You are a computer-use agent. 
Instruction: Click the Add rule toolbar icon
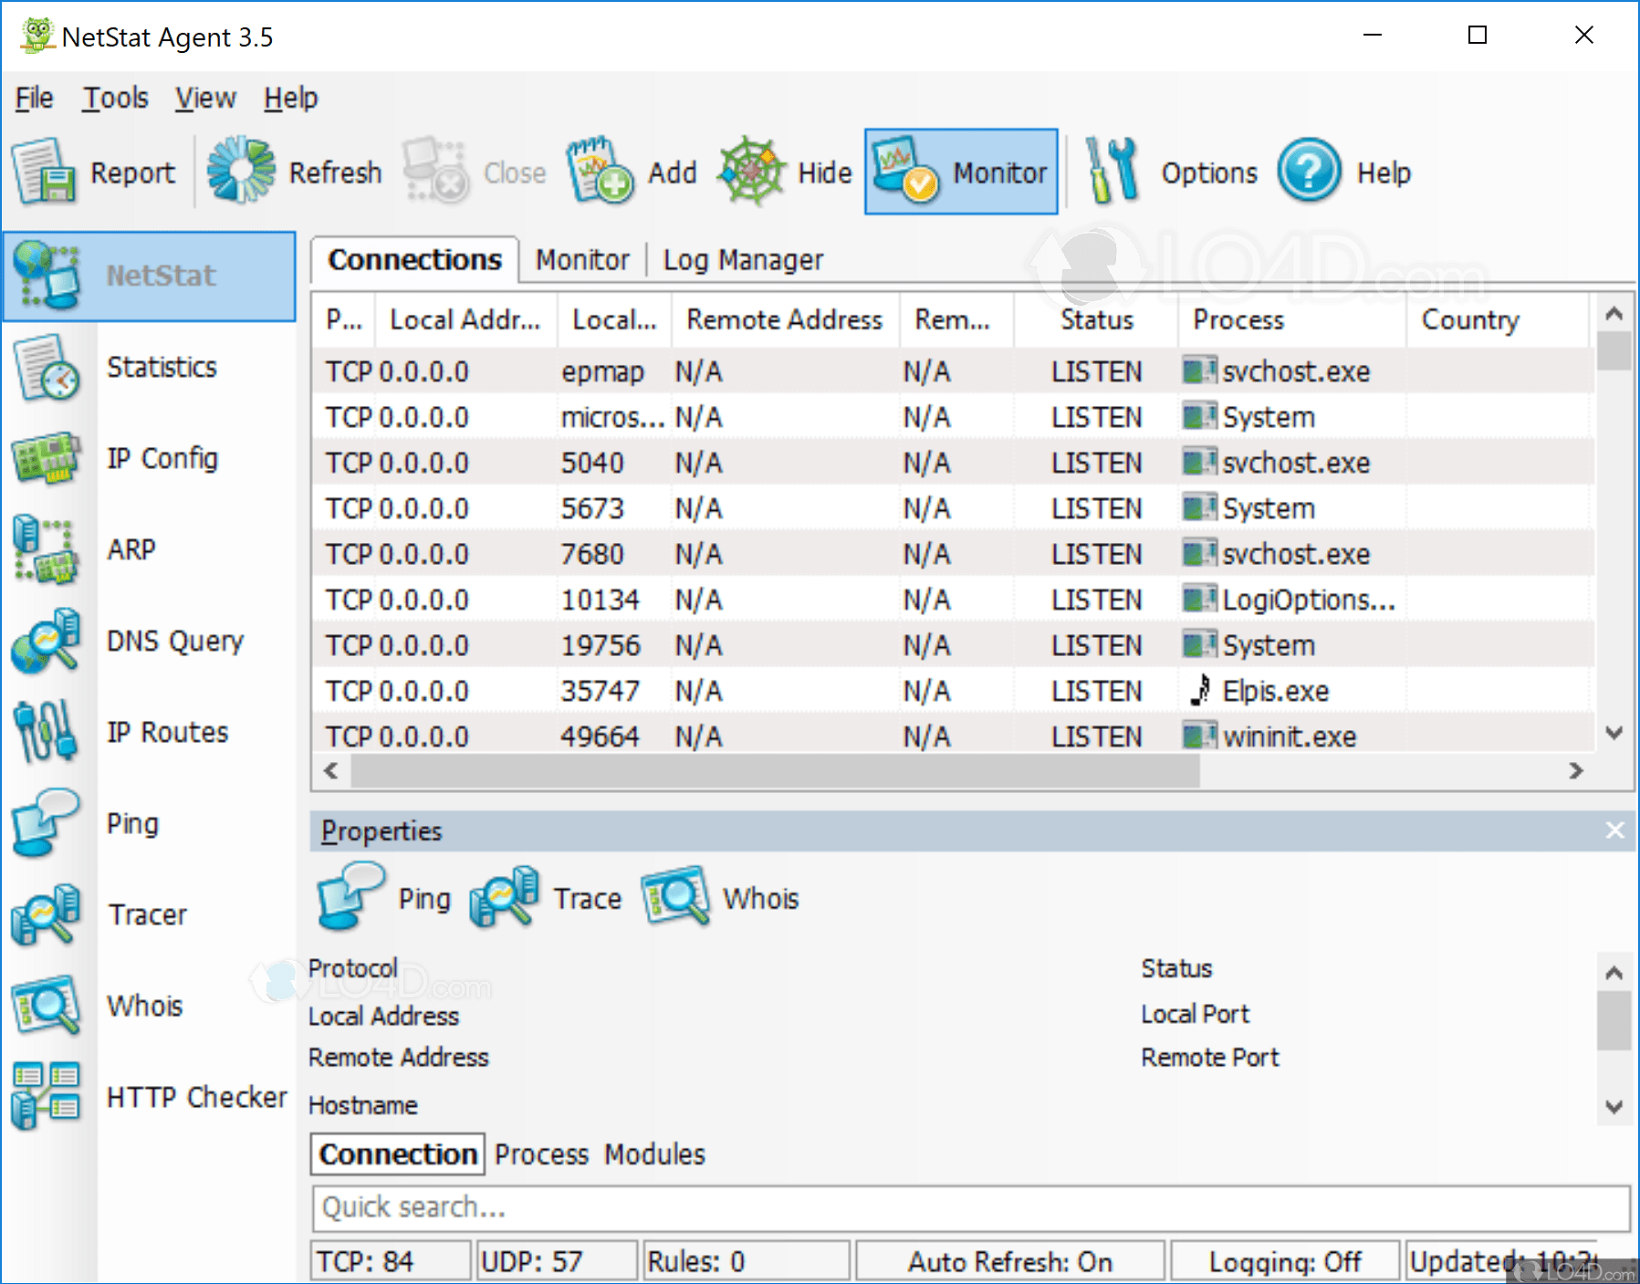click(600, 171)
